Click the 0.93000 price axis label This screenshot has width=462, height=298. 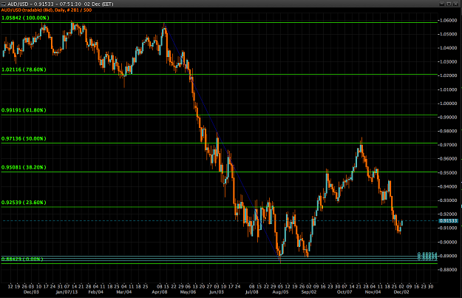[448, 200]
